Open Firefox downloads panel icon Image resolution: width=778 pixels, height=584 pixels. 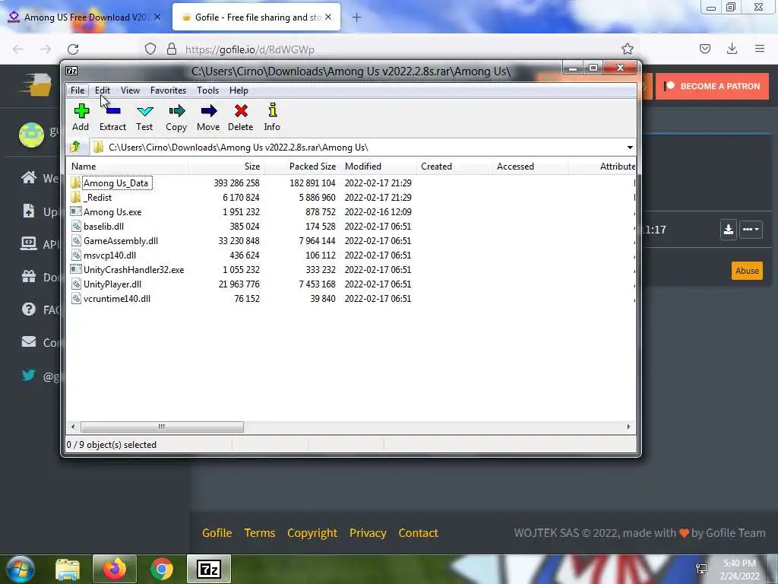pyautogui.click(x=732, y=49)
